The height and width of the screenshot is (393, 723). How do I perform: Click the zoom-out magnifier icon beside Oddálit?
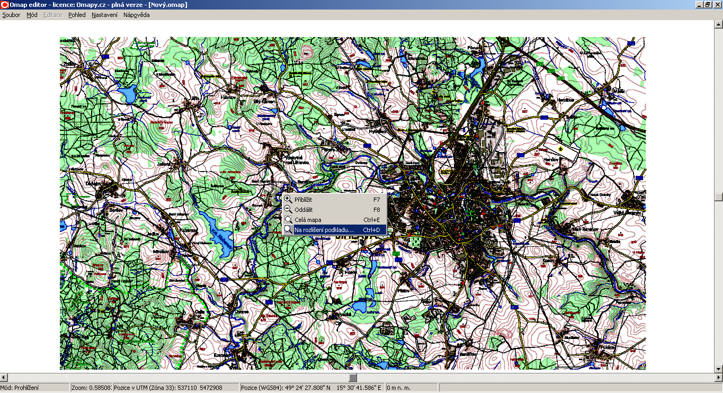click(x=288, y=210)
